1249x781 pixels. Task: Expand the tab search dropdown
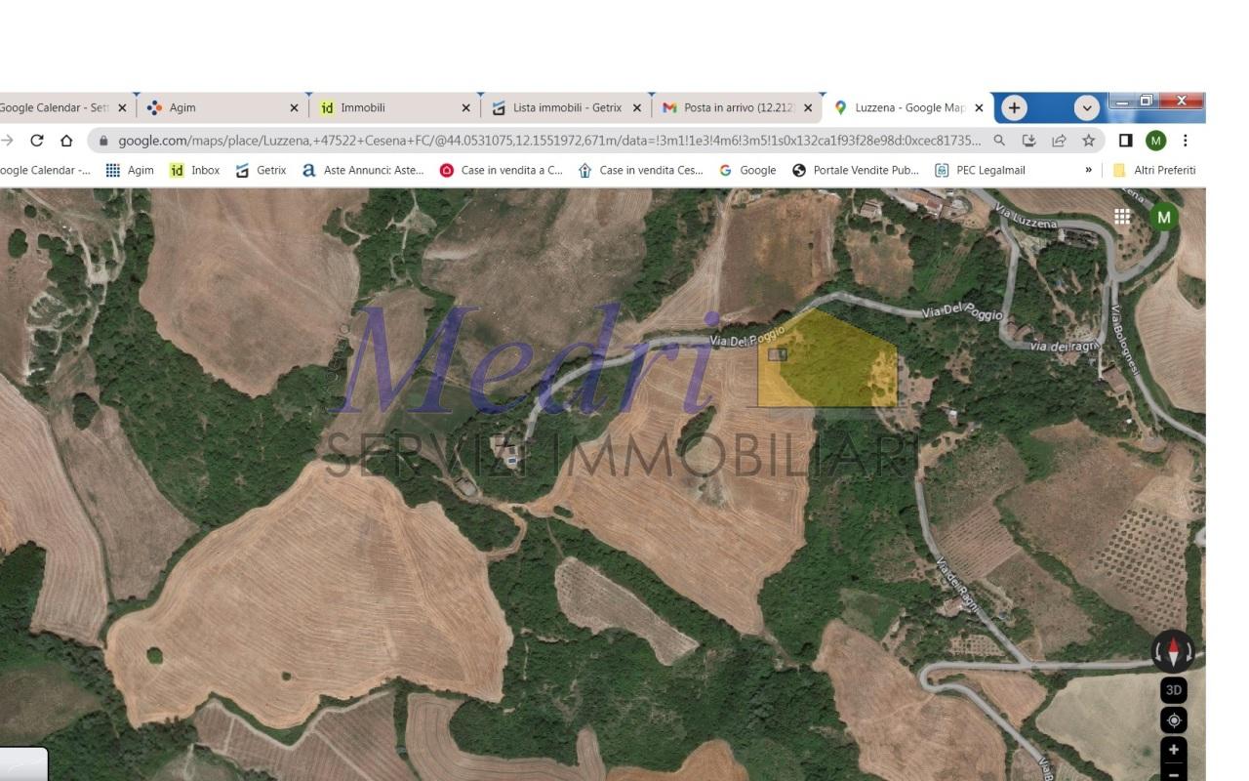[x=1086, y=108]
